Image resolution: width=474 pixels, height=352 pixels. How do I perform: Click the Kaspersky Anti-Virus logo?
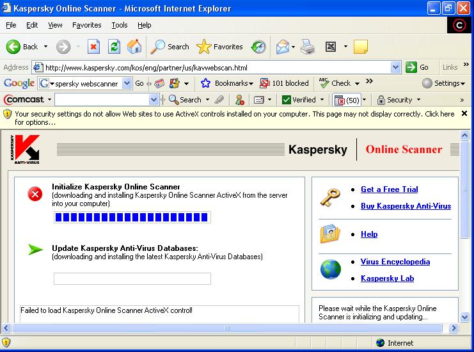coord(25,149)
